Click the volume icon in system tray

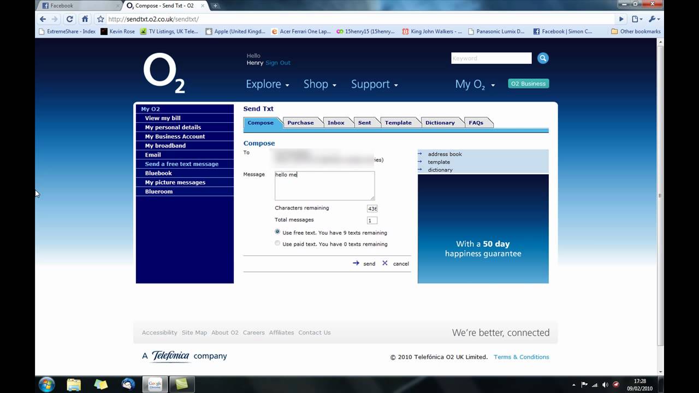pos(605,384)
